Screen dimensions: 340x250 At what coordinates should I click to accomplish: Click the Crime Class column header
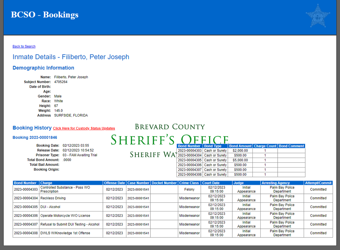(190, 183)
